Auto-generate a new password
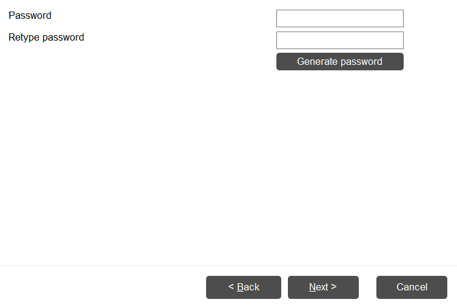This screenshot has width=457, height=308. pyautogui.click(x=339, y=61)
